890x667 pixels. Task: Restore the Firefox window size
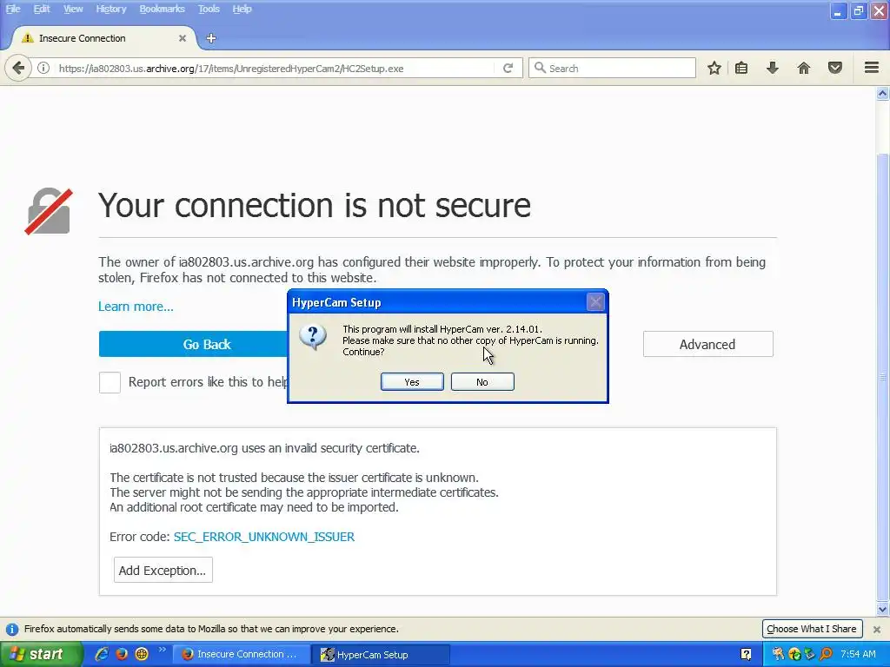click(858, 10)
